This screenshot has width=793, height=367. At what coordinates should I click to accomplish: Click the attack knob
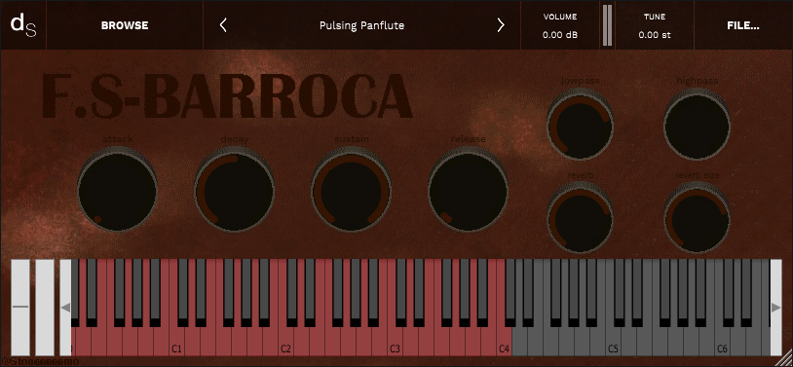(x=117, y=190)
